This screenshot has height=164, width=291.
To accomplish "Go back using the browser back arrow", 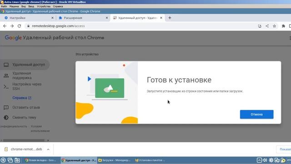I will tap(5, 26).
